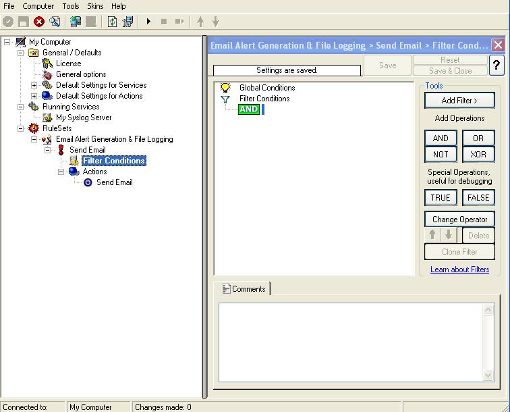Expand Default Settings for Services

point(34,85)
